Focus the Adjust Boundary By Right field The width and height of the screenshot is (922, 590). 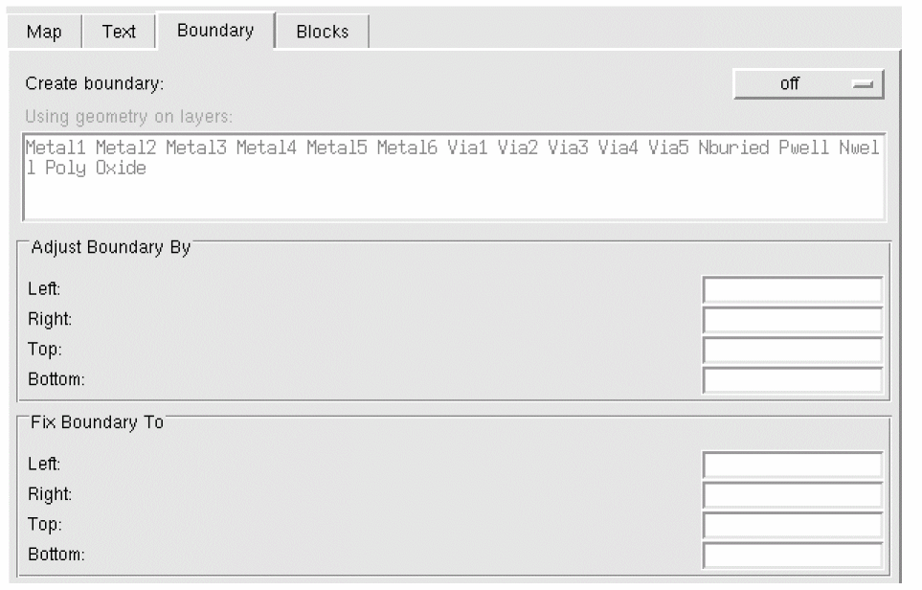point(792,319)
